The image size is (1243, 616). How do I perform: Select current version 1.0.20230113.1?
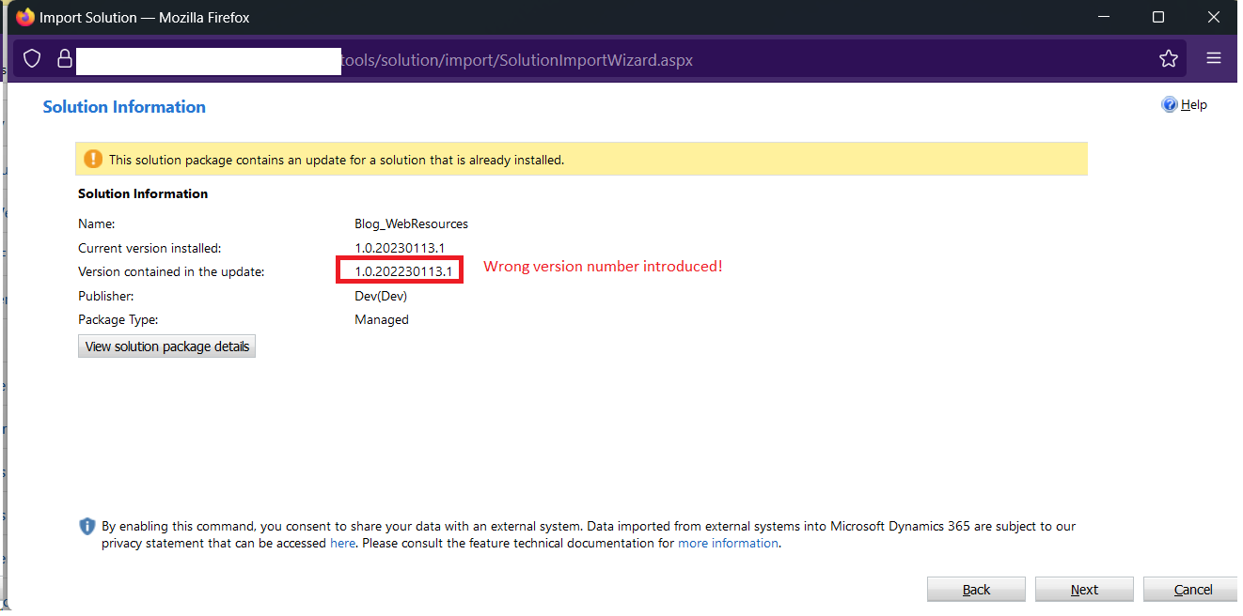400,248
